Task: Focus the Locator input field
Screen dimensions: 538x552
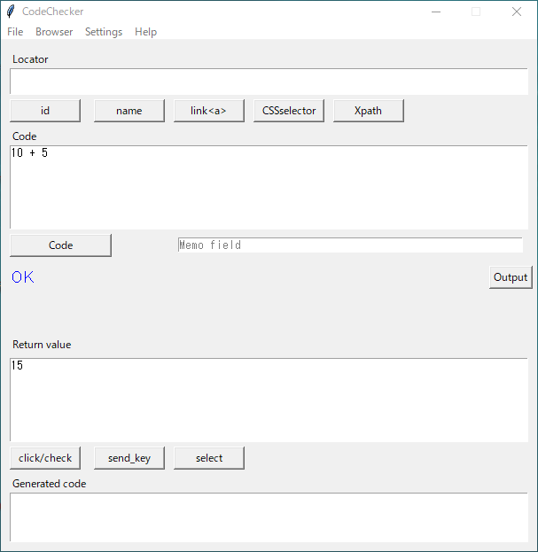Action: click(269, 82)
